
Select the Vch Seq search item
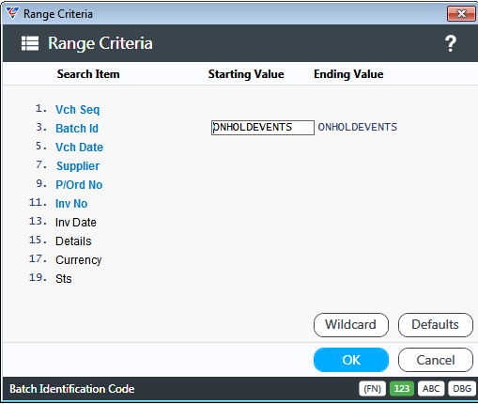coord(77,110)
